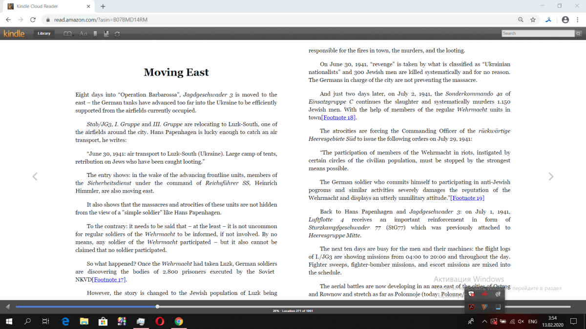Image resolution: width=586 pixels, height=329 pixels.
Task: Open the Chrome three-dot menu
Action: pos(578,19)
